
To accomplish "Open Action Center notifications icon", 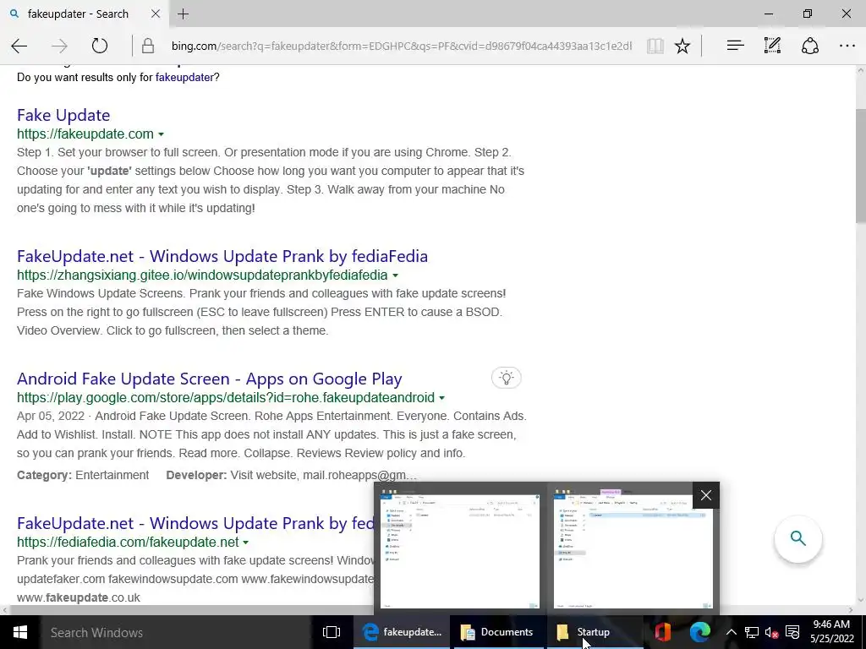I will (792, 632).
